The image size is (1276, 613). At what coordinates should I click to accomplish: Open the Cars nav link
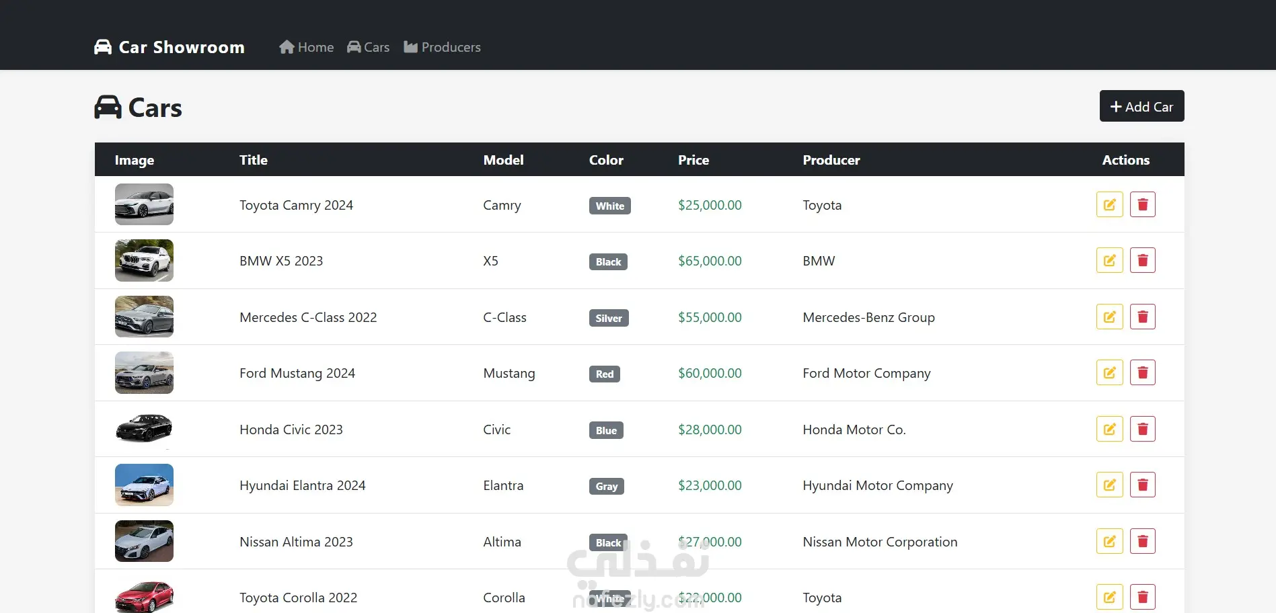tap(368, 47)
